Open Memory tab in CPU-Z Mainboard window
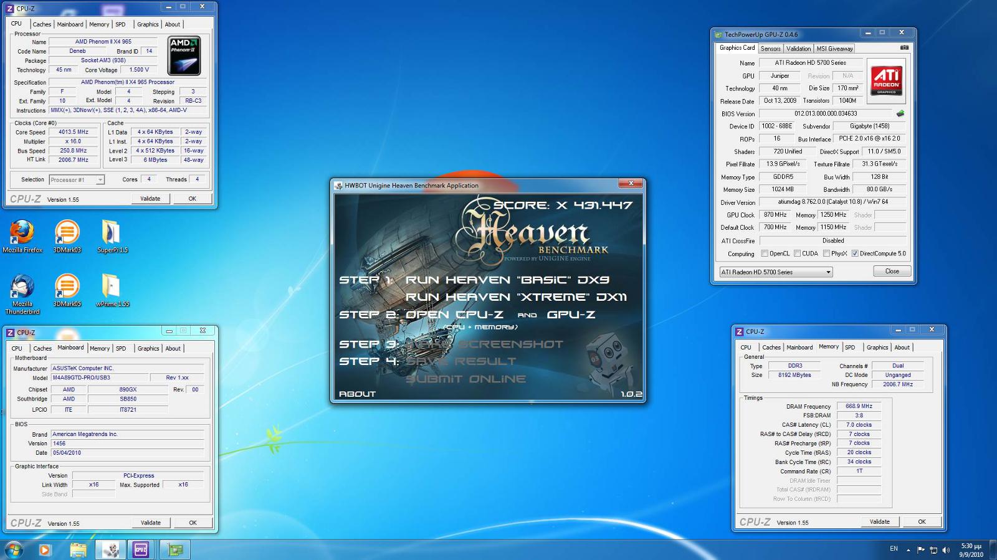Viewport: 997px width, 560px height. (100, 348)
